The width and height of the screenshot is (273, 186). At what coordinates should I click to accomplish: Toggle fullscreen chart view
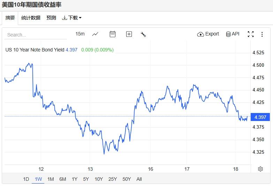pyautogui.click(x=251, y=34)
